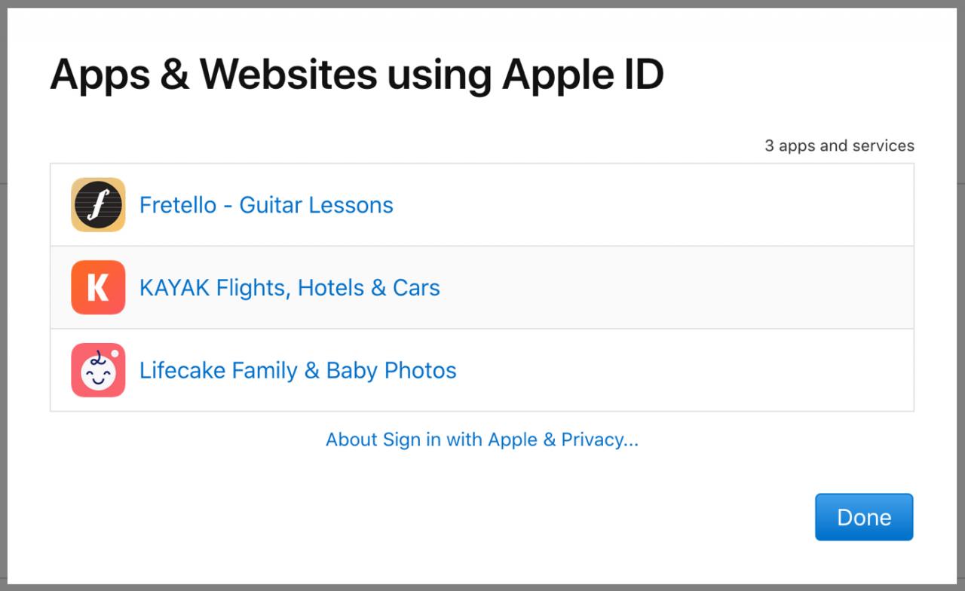This screenshot has width=965, height=591.
Task: Open About Sign in with Apple & Privacy
Action: [x=482, y=439]
